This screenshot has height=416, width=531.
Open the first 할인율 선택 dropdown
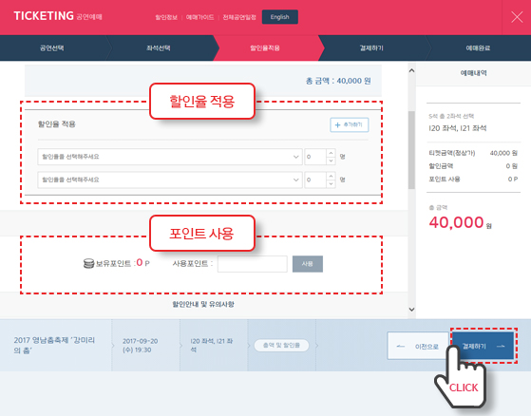coord(170,157)
